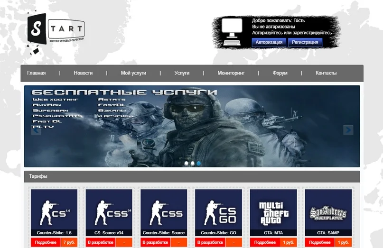Click the Counter-Strike: Source game image
This screenshot has height=248, width=383.
click(164, 210)
